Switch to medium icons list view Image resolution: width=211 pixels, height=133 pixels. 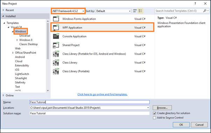pos(140,11)
